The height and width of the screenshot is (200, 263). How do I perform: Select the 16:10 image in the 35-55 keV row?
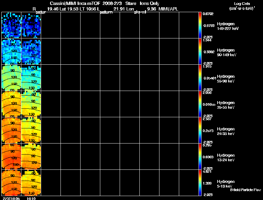click(31, 104)
